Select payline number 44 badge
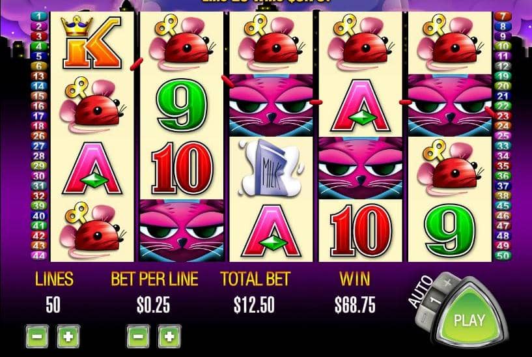This screenshot has width=532, height=357. (x=39, y=255)
